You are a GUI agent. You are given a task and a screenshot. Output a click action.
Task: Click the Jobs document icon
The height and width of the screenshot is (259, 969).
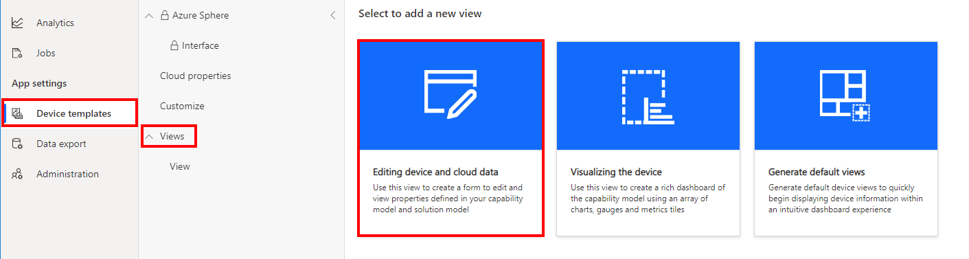point(18,53)
